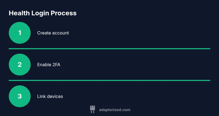Viewport: 219px width, 116px height.
Task: Click the word "Link" in step three
Action: pyautogui.click(x=41, y=96)
